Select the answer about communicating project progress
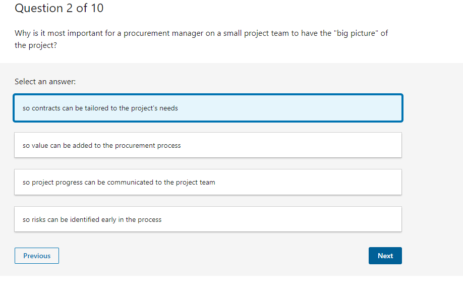Screen dimensions: 463x293 pos(208,182)
